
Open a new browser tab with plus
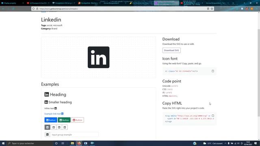click(233, 3)
